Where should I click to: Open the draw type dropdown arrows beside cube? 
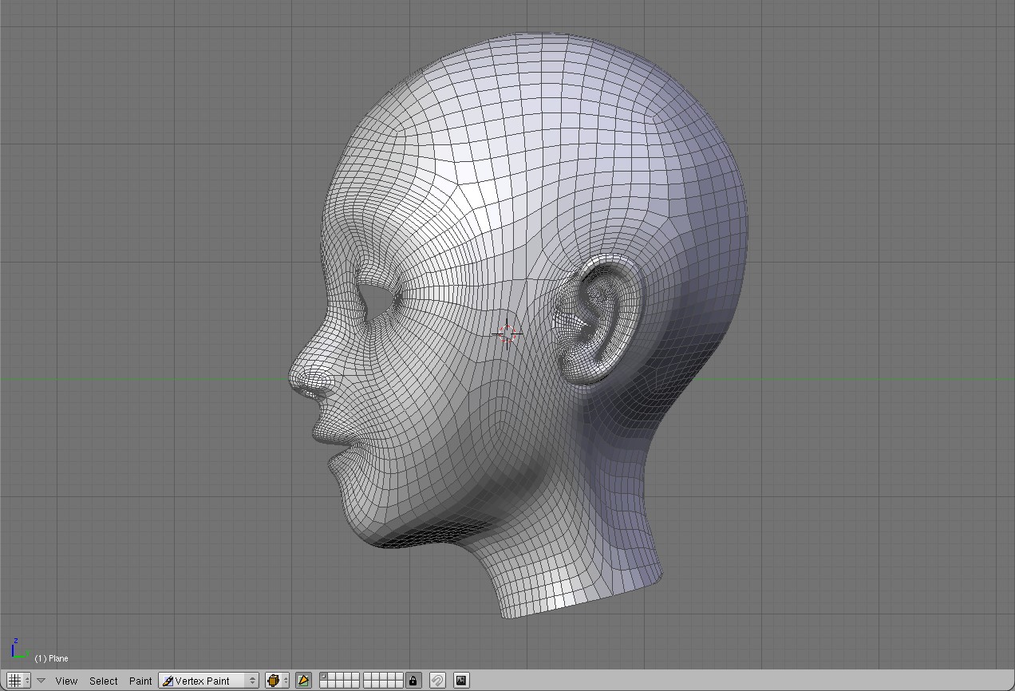point(286,681)
